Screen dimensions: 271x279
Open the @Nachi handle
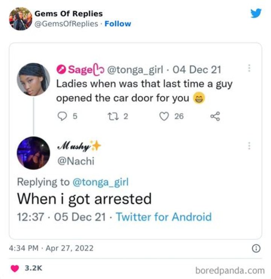tap(76, 161)
